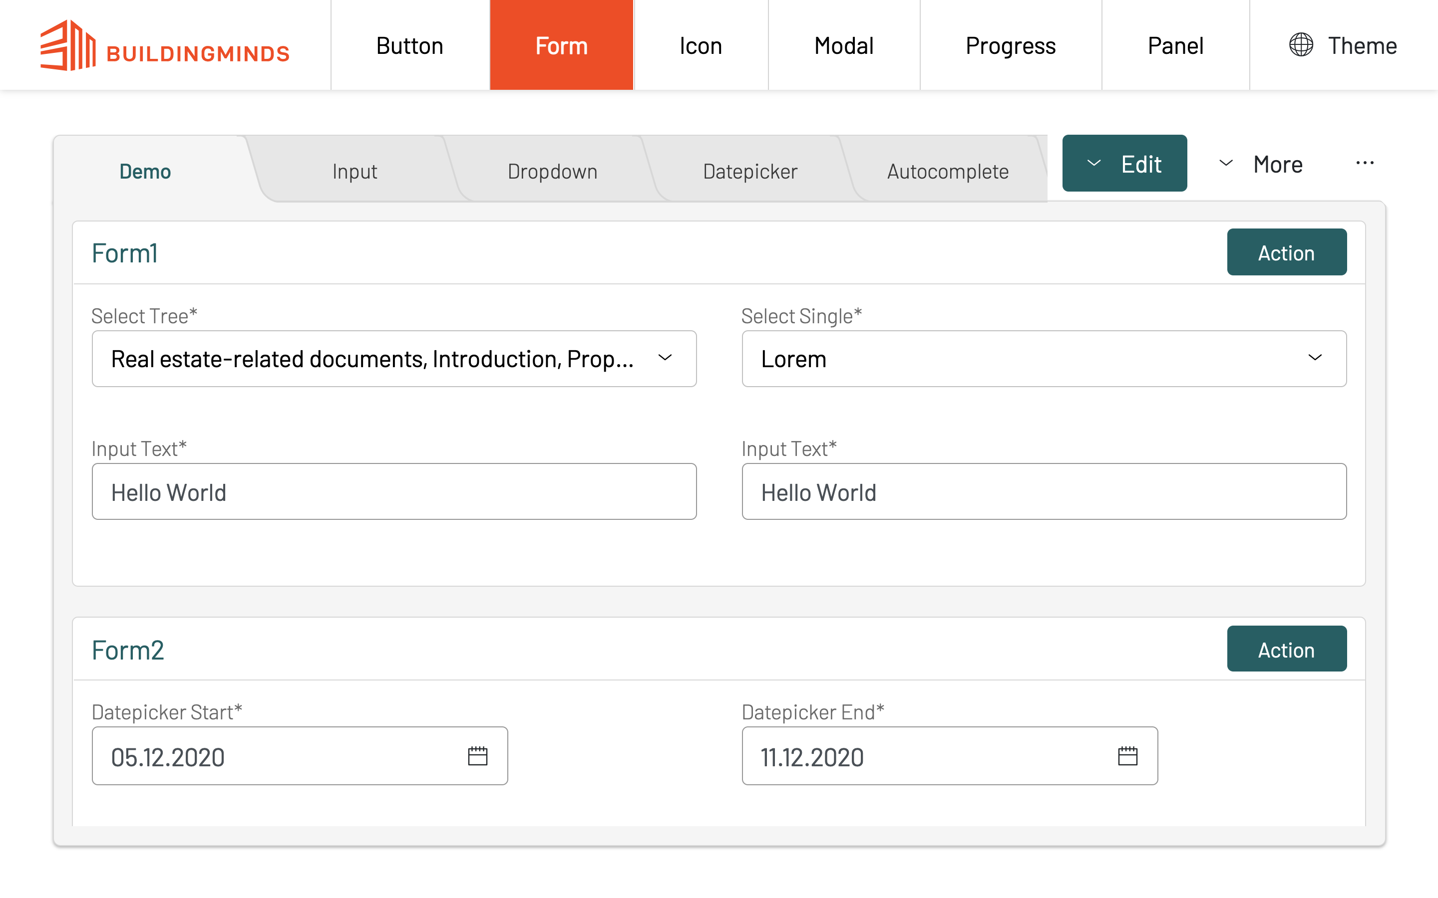Expand the More dropdown
This screenshot has height=898, width=1438.
(1260, 164)
